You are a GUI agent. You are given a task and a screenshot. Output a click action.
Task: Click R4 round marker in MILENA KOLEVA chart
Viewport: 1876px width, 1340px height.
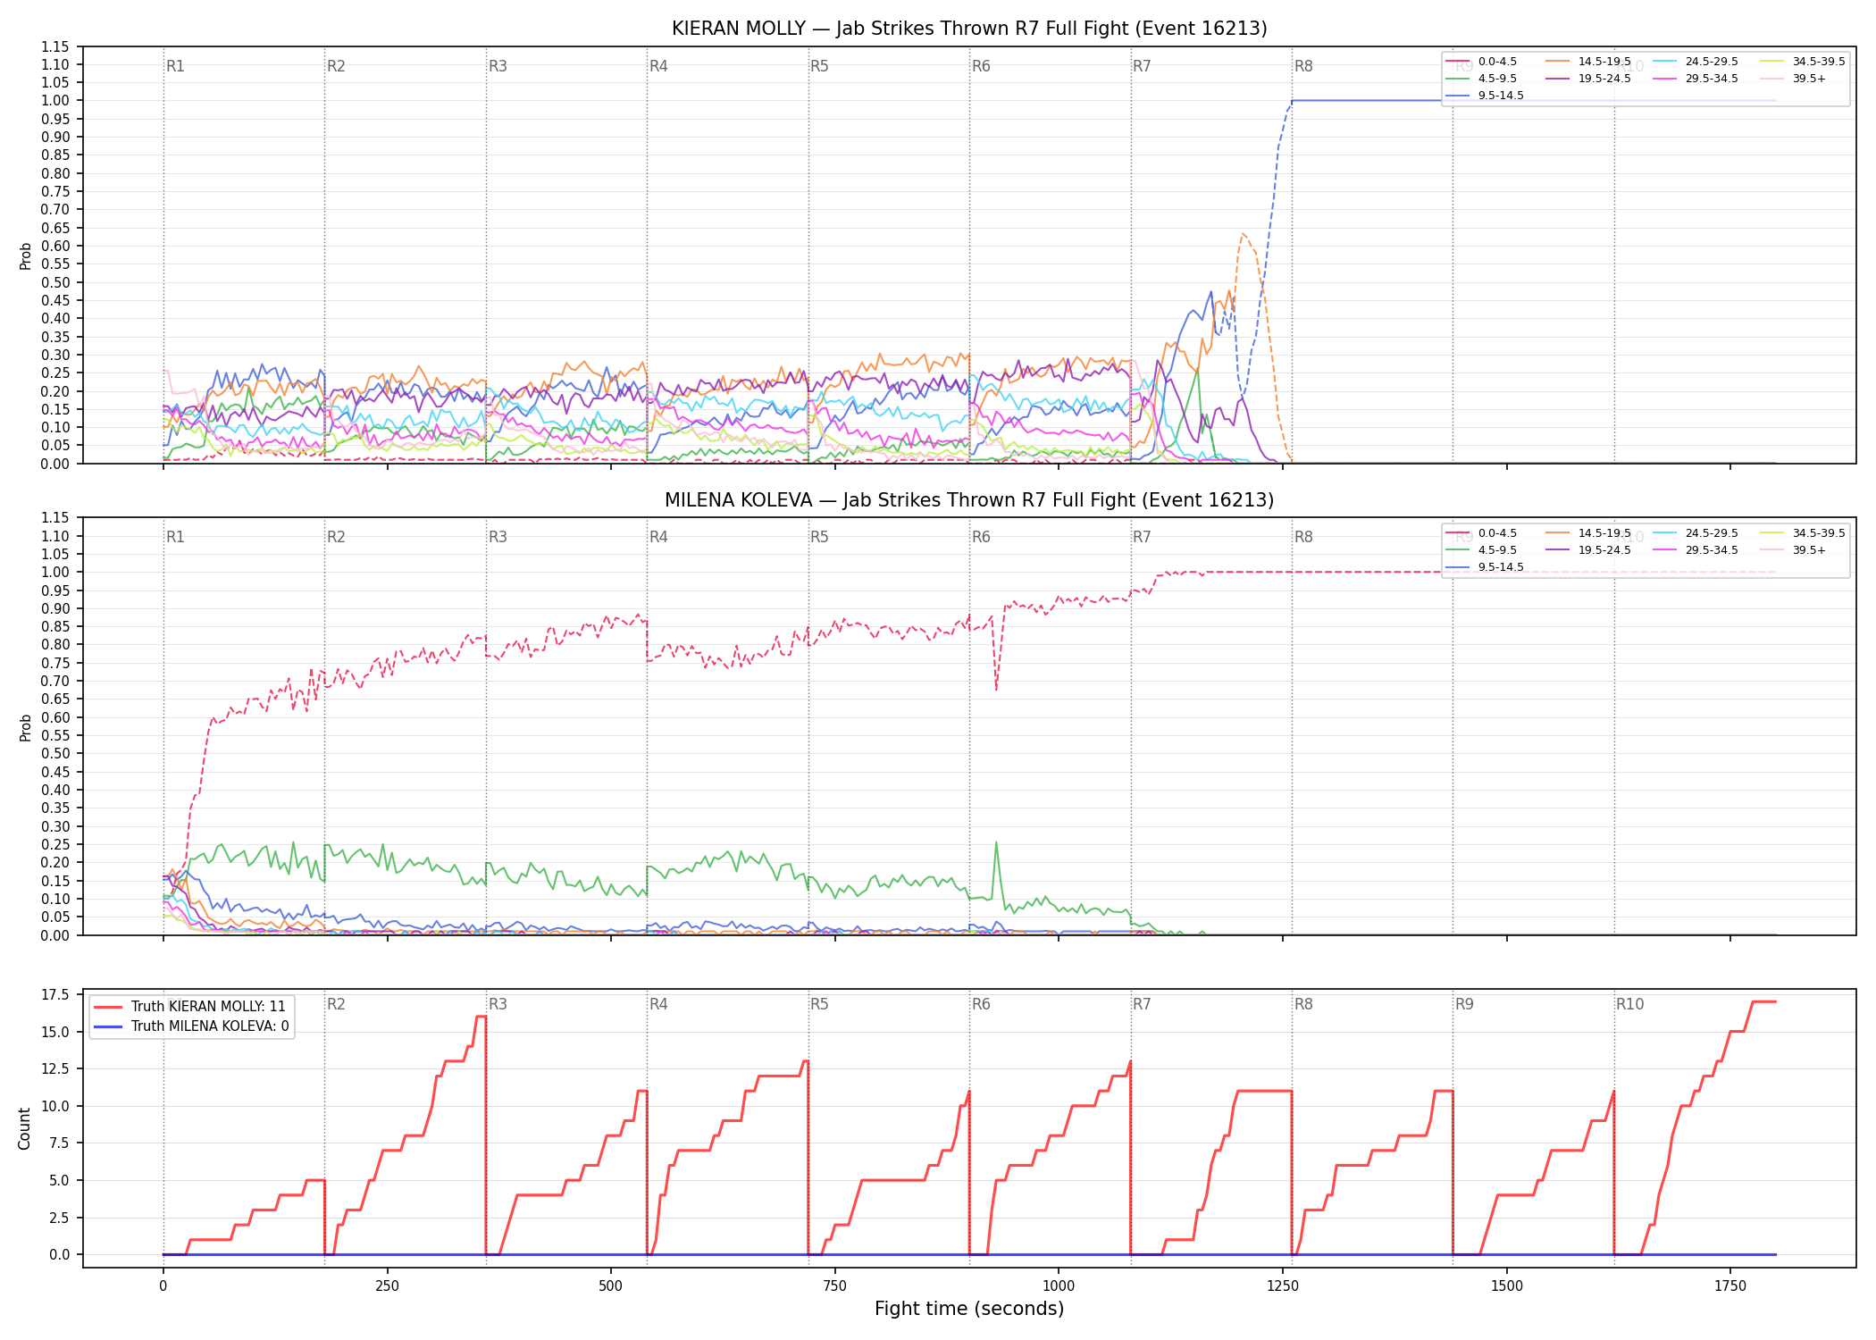(x=658, y=537)
